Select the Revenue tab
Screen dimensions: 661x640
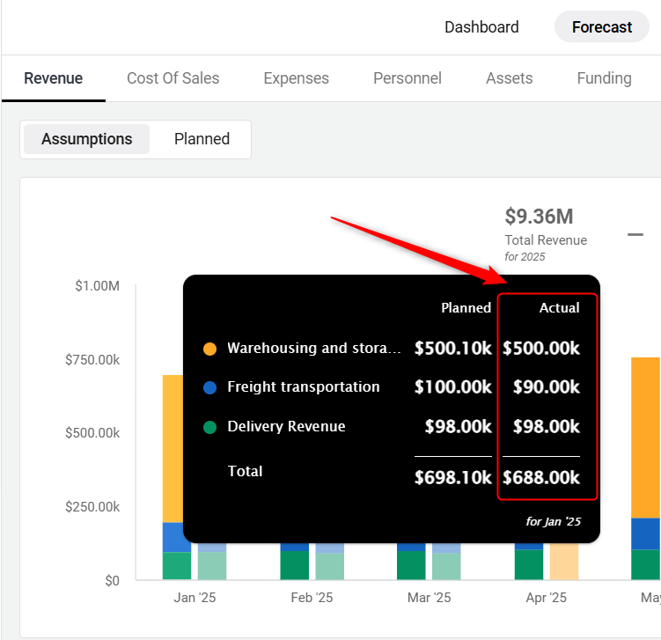(x=53, y=78)
